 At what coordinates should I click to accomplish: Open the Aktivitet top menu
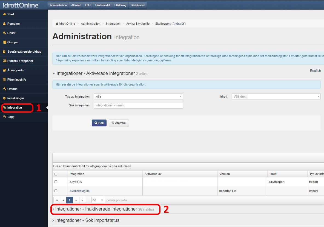click(76, 5)
